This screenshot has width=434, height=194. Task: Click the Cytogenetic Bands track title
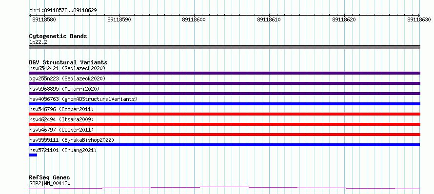(x=58, y=36)
